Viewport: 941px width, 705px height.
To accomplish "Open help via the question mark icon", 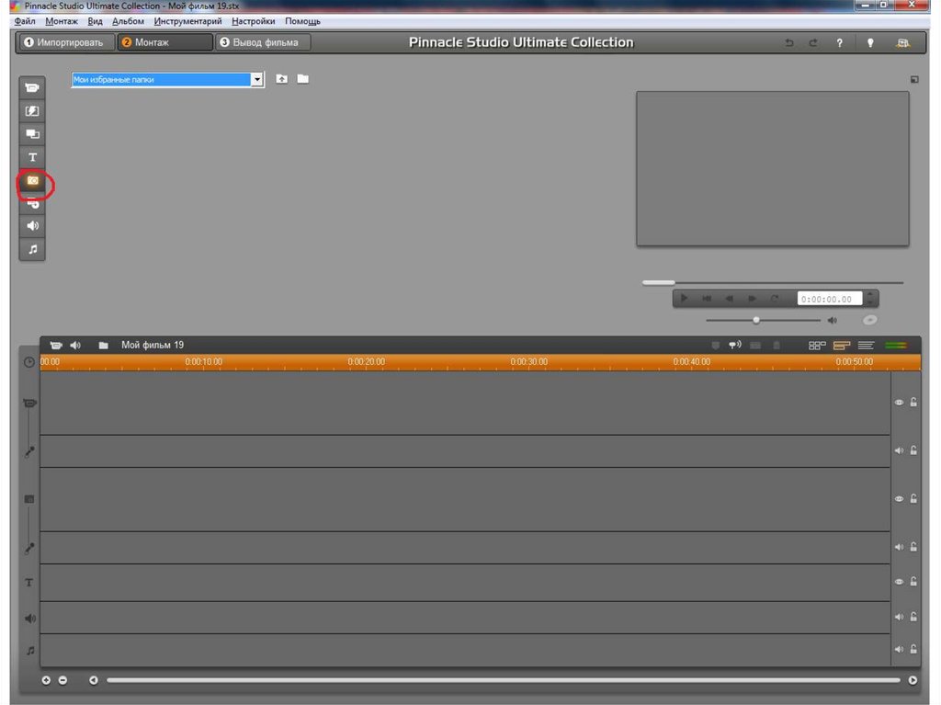I will (x=840, y=42).
